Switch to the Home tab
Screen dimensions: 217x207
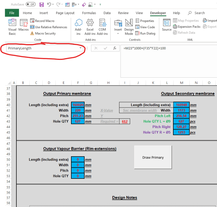pos(27,13)
